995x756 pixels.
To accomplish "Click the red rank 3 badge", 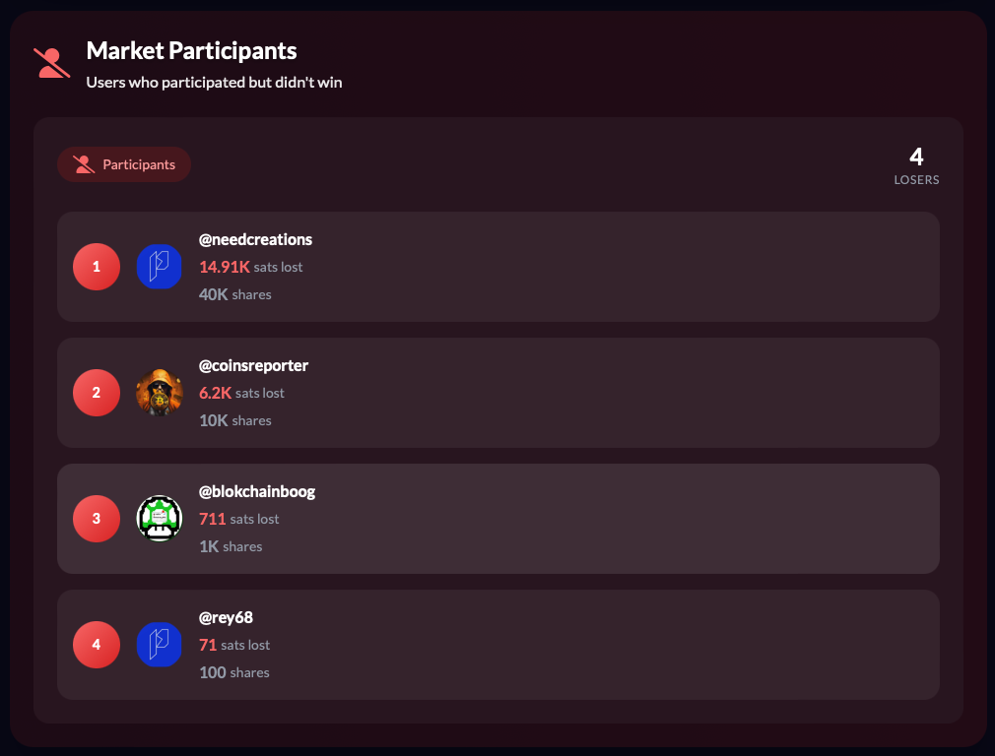I will (x=97, y=518).
